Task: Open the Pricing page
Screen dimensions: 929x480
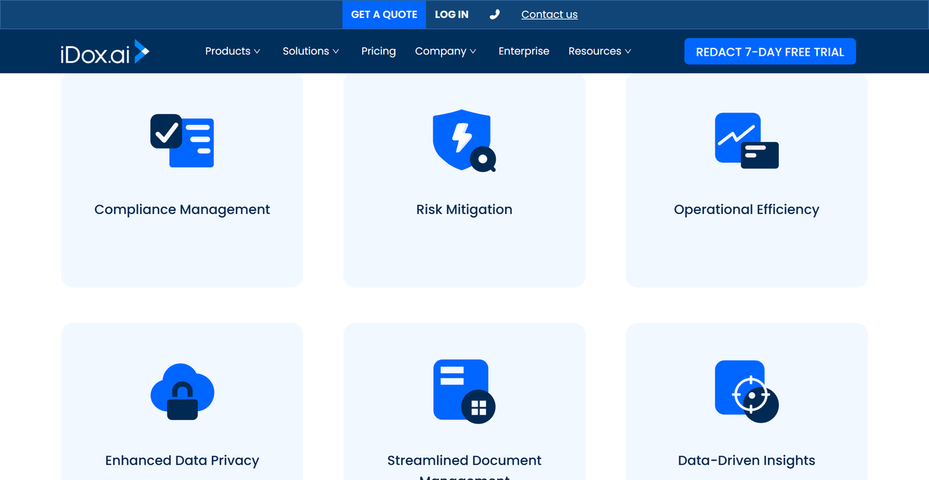Action: point(379,51)
